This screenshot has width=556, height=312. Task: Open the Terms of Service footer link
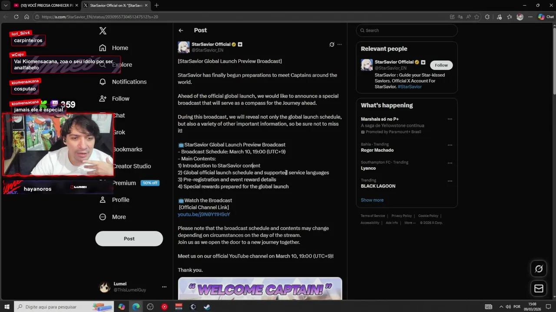(373, 216)
